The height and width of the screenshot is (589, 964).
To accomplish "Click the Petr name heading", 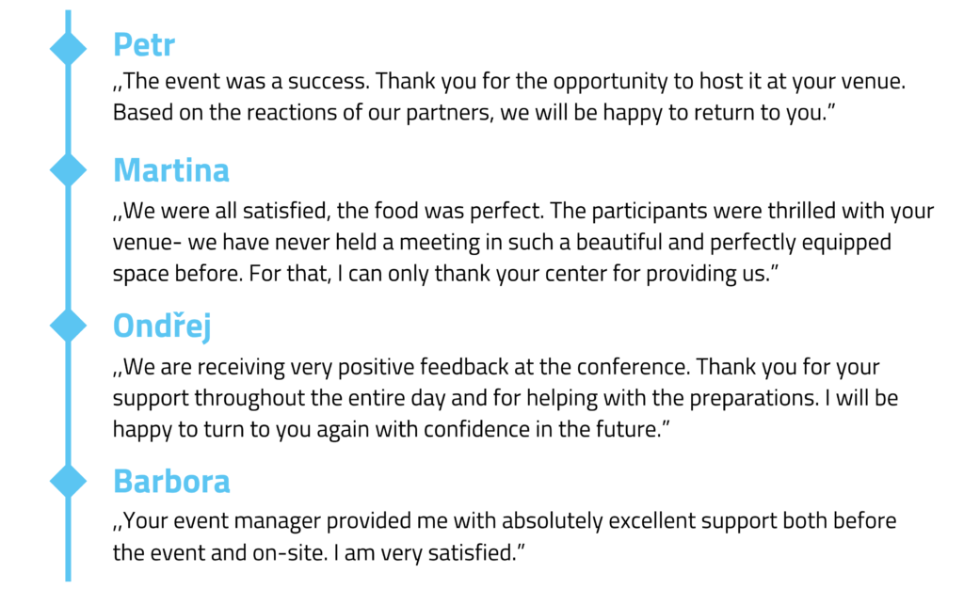I will pos(144,45).
